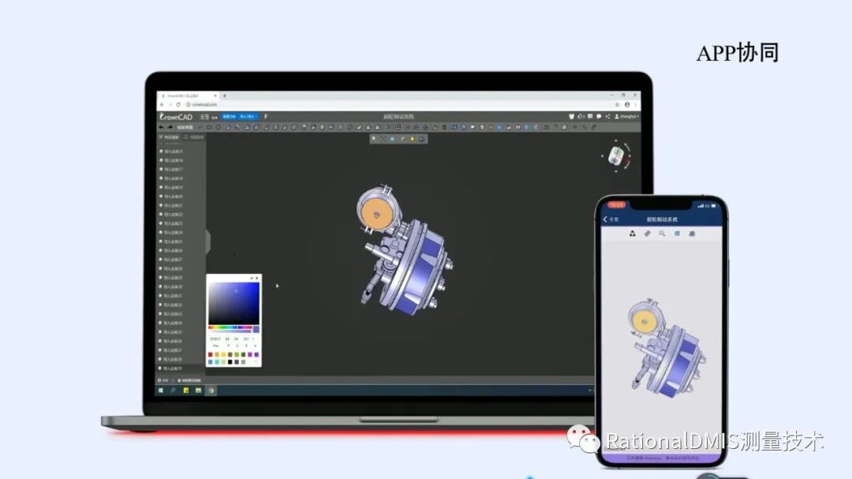852x479 pixels.
Task: Tap the back arrow in the phone app
Action: click(x=605, y=219)
